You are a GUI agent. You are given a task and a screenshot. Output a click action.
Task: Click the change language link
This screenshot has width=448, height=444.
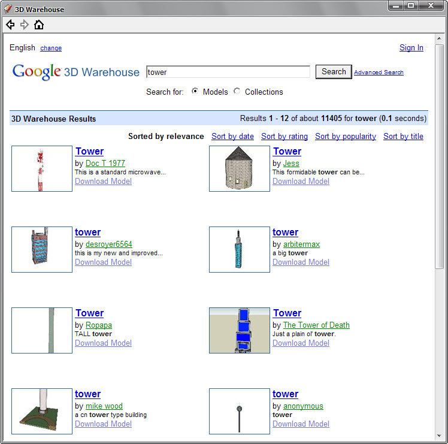pos(51,48)
